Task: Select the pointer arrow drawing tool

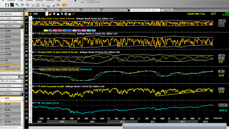Action: (x=26, y=14)
